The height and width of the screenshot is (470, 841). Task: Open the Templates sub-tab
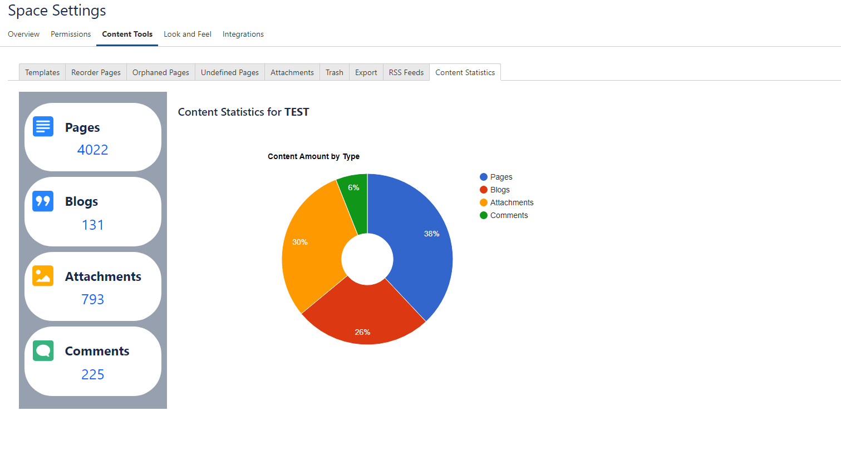(42, 72)
